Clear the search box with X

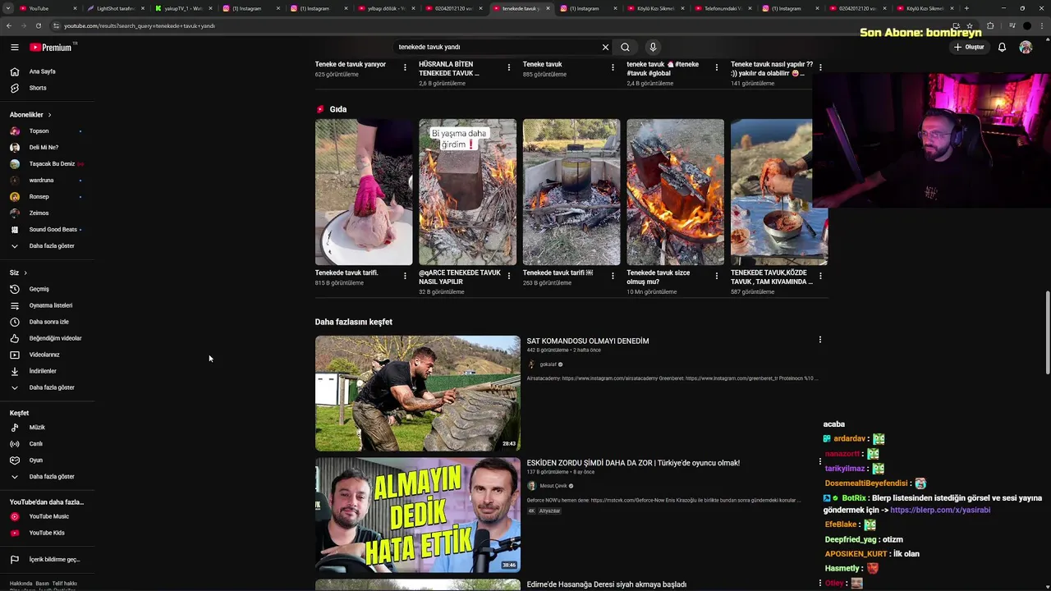(x=605, y=48)
